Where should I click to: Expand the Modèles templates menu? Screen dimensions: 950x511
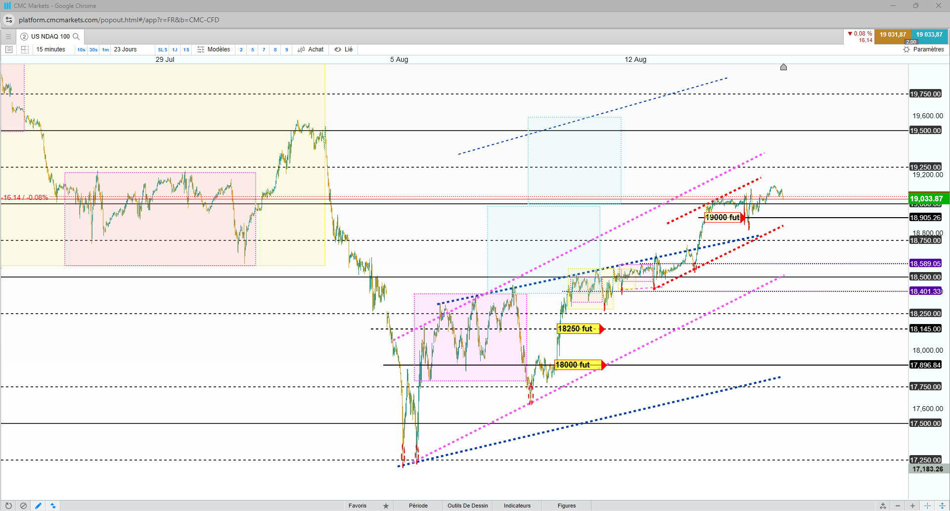click(214, 49)
